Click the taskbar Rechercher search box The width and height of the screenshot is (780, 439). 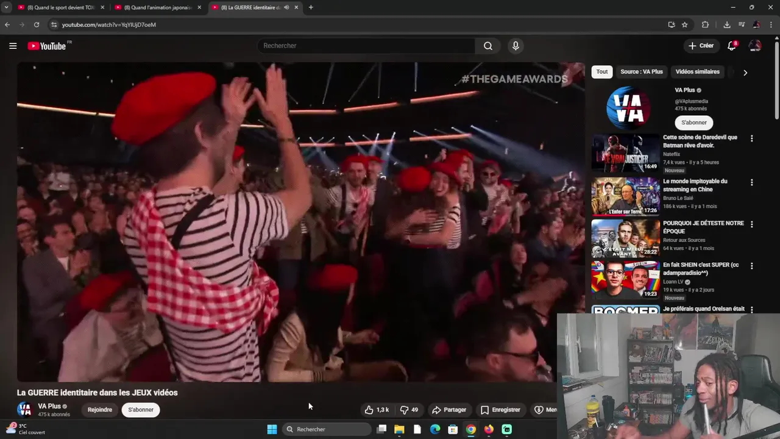(327, 429)
